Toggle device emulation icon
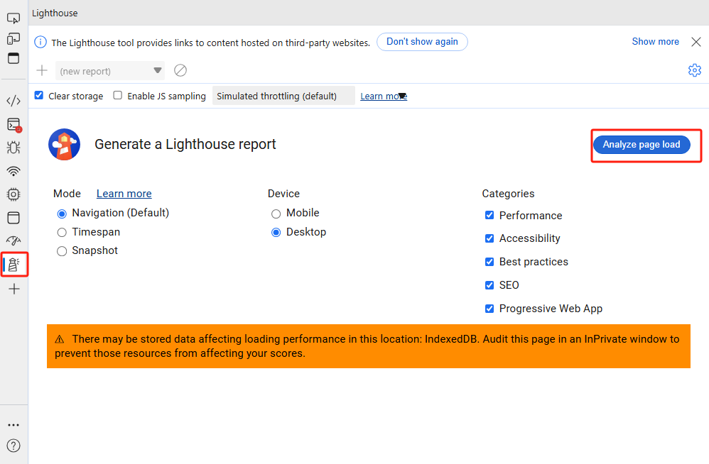709x464 pixels. point(13,39)
